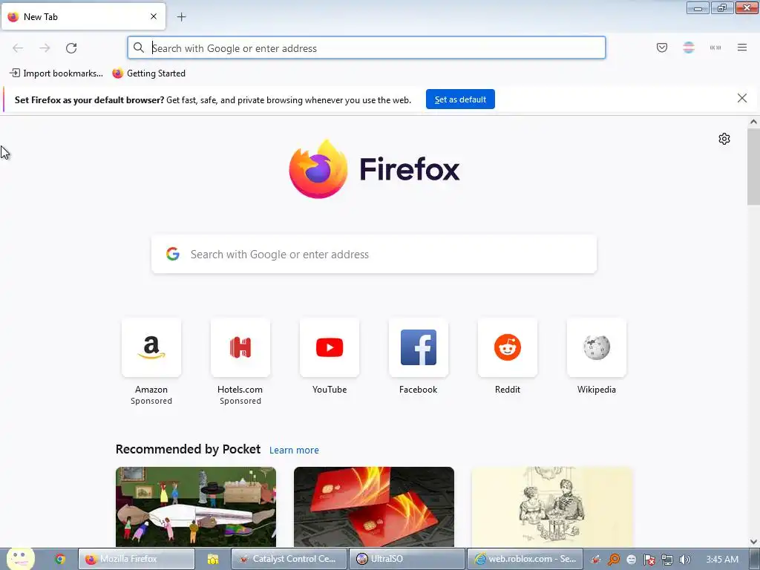760x570 pixels.
Task: Dismiss the default browser notification bar
Action: pyautogui.click(x=741, y=99)
